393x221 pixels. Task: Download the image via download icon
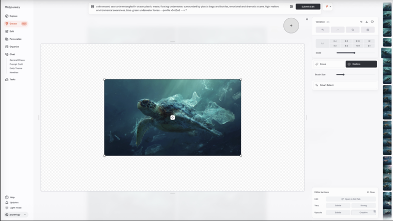click(x=367, y=22)
